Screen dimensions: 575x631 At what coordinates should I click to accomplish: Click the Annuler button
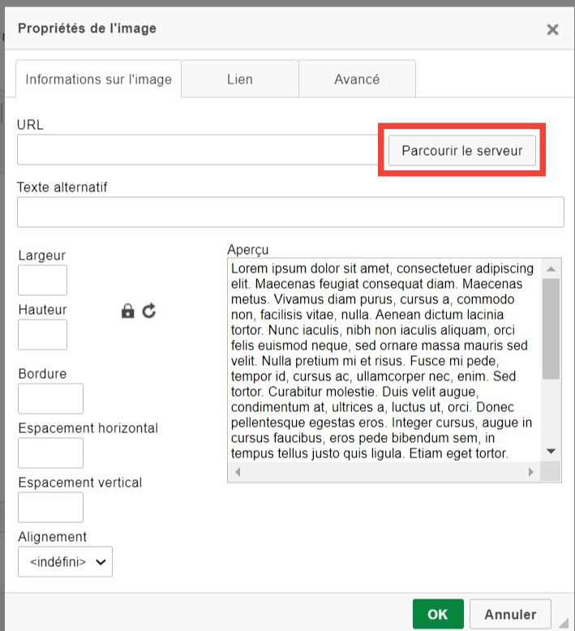510,614
